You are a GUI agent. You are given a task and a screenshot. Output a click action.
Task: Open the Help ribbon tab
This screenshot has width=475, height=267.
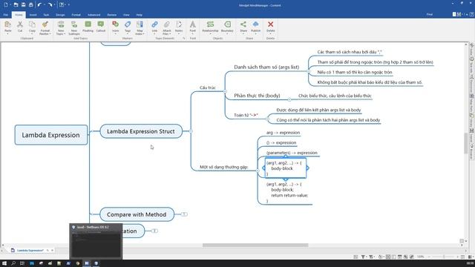(x=139, y=15)
